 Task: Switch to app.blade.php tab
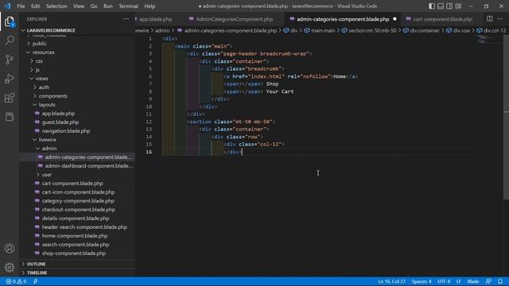[x=156, y=19]
